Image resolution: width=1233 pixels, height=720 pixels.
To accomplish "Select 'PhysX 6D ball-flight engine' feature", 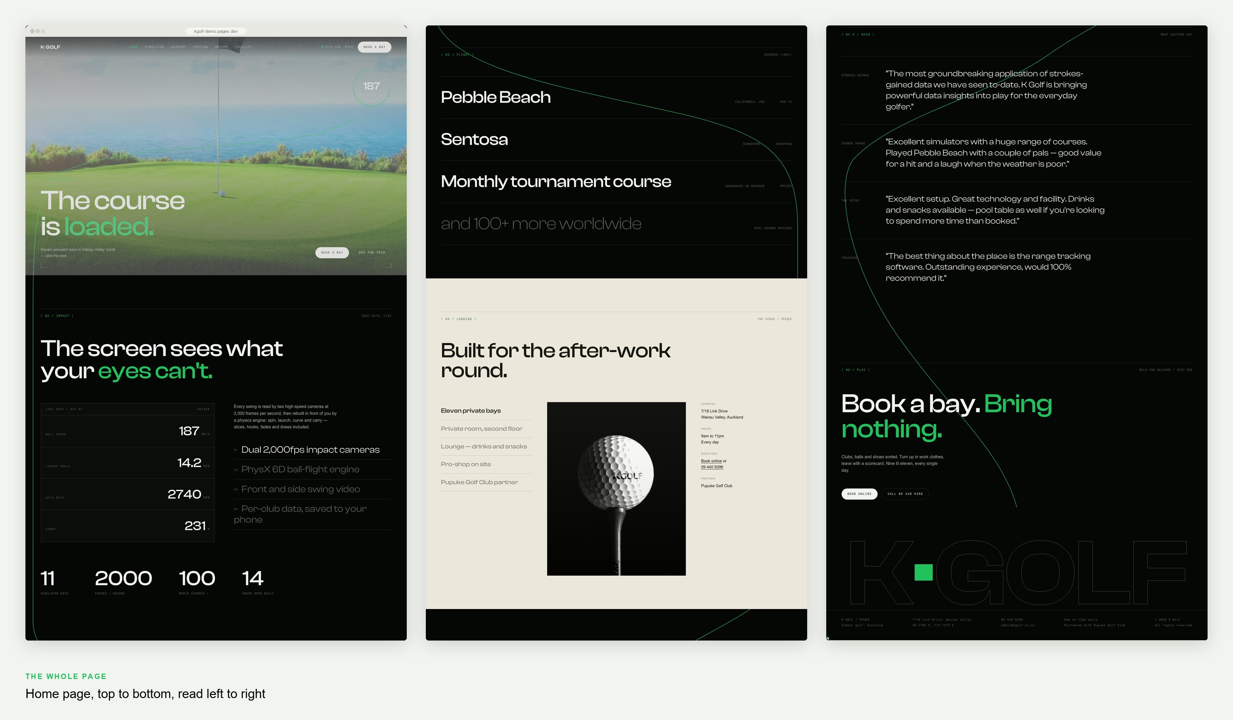I will pyautogui.click(x=312, y=469).
